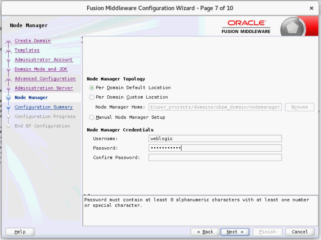Click the Node Manager Home path field
Image resolution: width=321 pixels, height=240 pixels.
pyautogui.click(x=215, y=107)
